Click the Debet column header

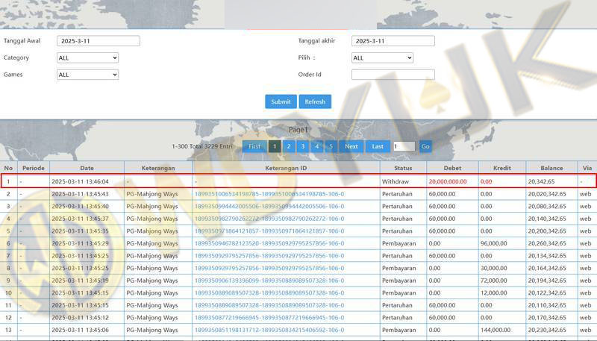(x=452, y=168)
